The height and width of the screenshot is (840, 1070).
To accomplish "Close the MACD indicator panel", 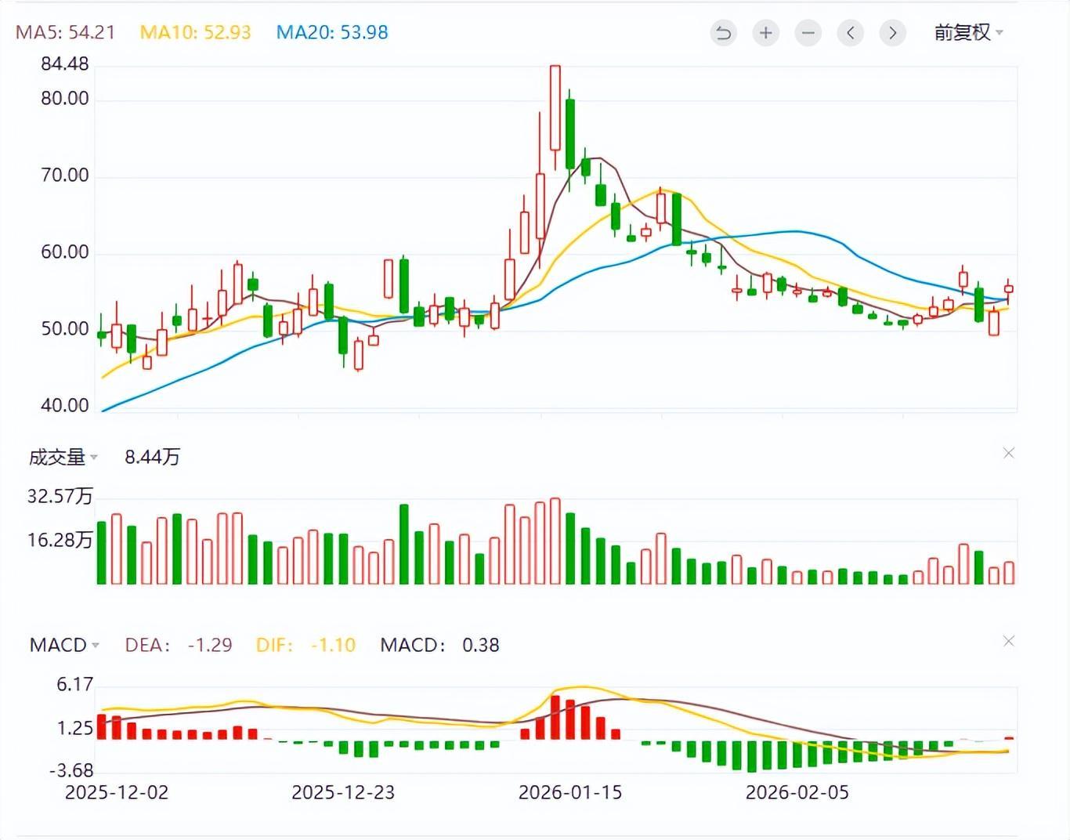I will [x=1009, y=642].
